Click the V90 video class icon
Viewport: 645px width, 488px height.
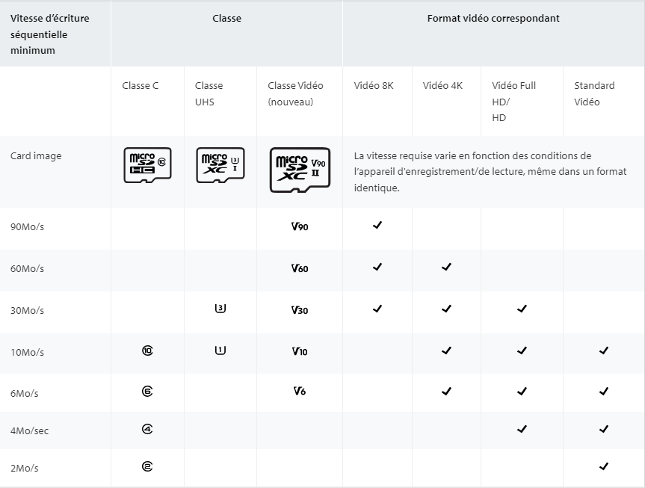point(300,226)
